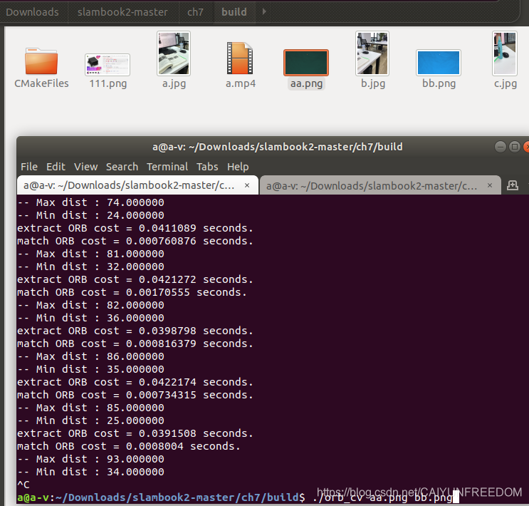Open the terminal Help menu
The image size is (529, 506).
click(x=238, y=167)
